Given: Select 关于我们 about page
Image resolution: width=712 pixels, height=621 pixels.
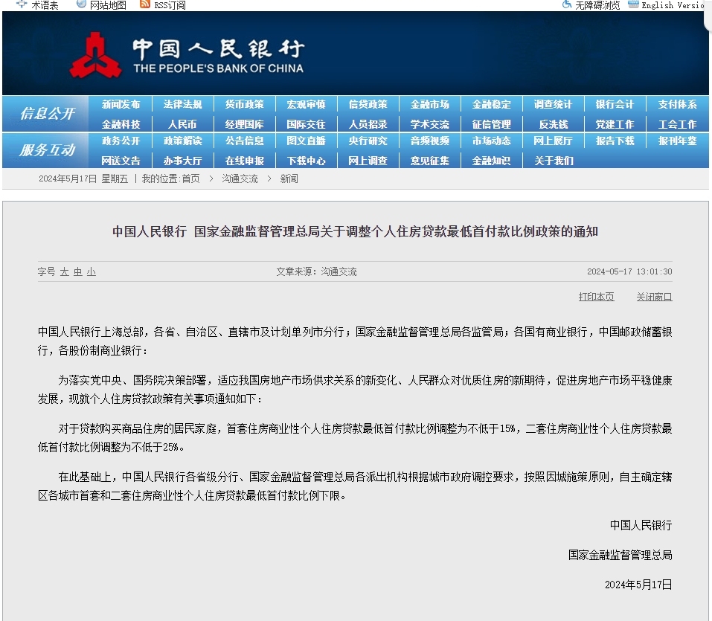Looking at the screenshot, I should 554,161.
